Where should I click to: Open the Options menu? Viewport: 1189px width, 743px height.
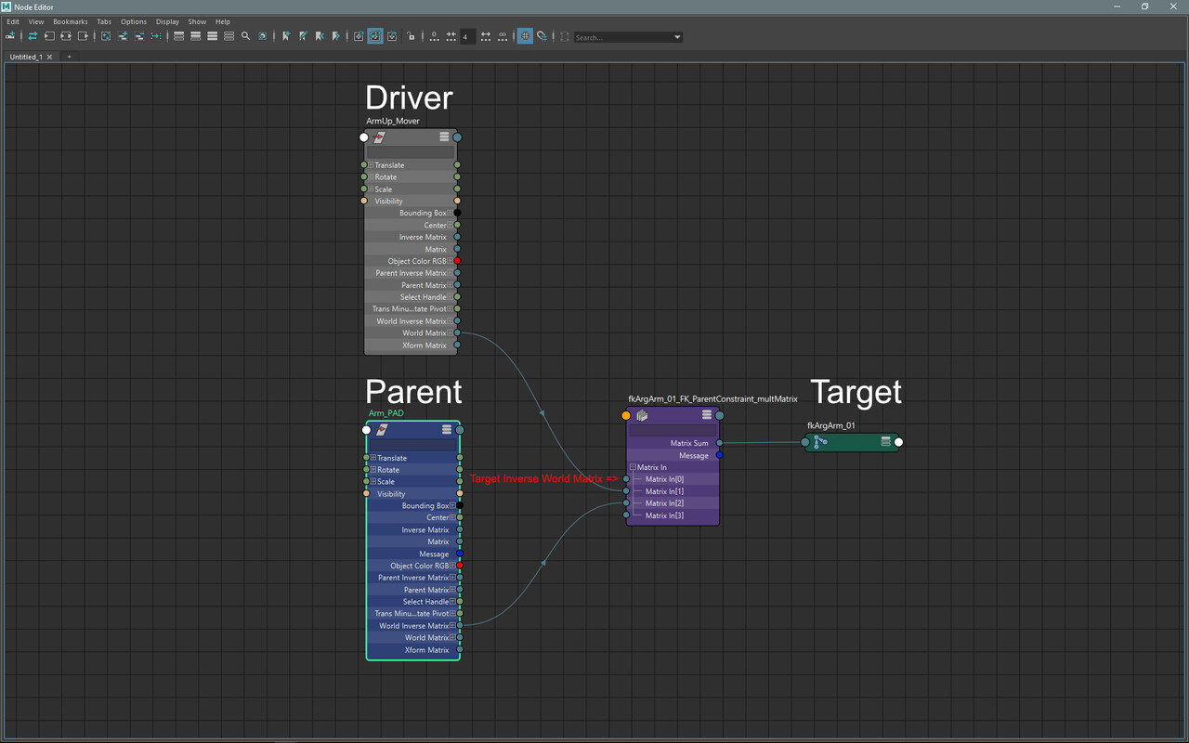tap(134, 21)
